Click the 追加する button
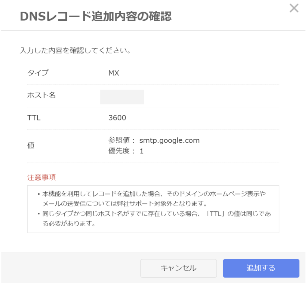The image size is (308, 283). pyautogui.click(x=261, y=268)
